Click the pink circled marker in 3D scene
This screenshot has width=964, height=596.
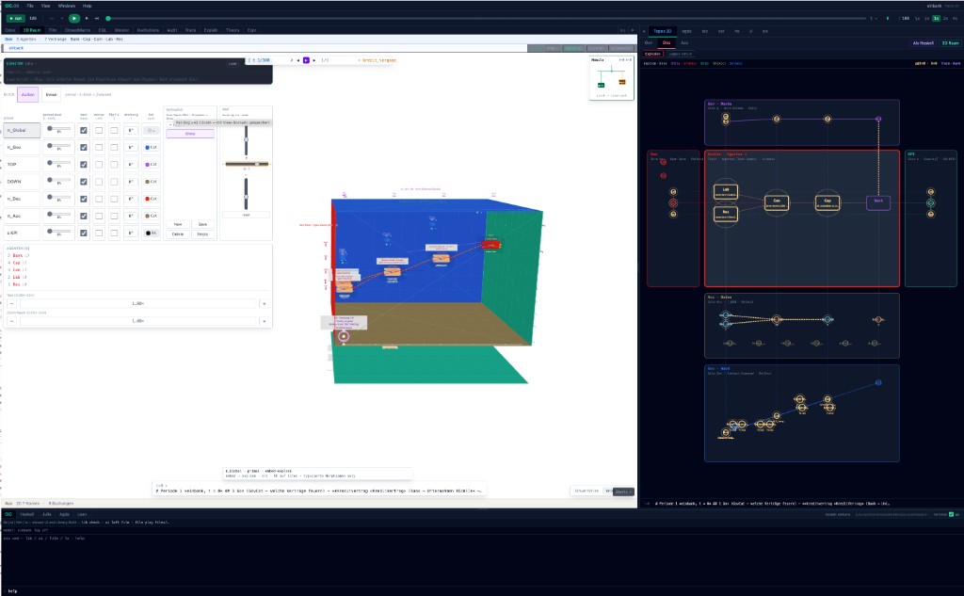[344, 336]
